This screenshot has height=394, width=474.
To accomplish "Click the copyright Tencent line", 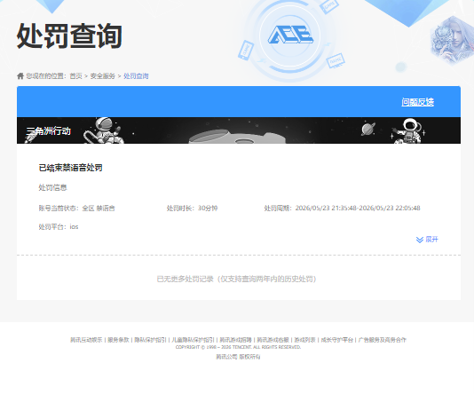I will click(x=238, y=347).
